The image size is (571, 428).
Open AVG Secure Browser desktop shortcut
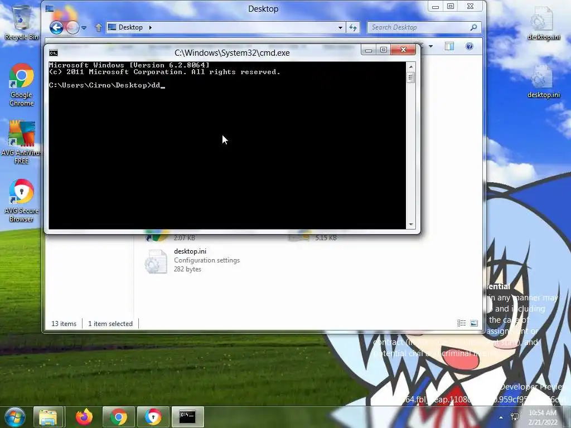(x=21, y=200)
